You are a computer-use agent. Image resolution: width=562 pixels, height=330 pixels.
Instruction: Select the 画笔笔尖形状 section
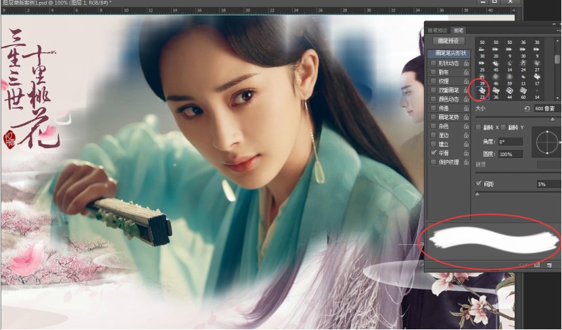(x=449, y=53)
